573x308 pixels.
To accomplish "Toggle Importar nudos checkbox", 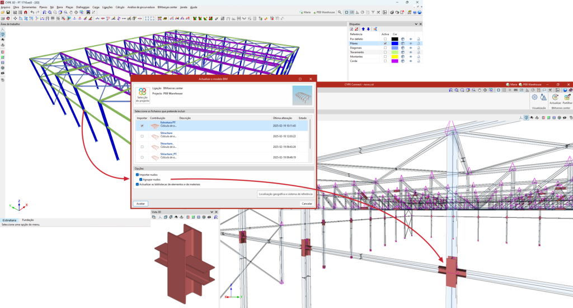I will click(x=138, y=175).
